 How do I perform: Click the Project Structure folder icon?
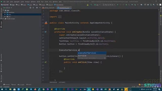coord(141,5)
